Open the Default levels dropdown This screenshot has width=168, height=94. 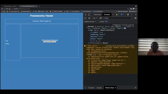click(90, 21)
